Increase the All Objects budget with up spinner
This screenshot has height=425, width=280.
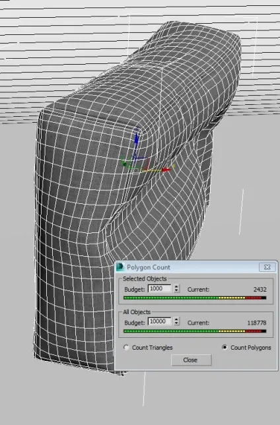176,319
